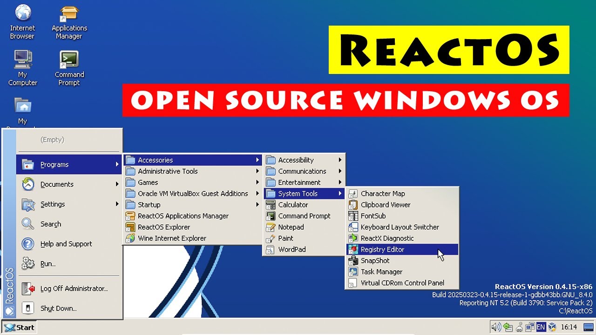
Task: Open the Clipboard Viewer tool
Action: 385,205
